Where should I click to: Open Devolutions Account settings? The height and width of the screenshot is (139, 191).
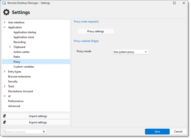20,91
